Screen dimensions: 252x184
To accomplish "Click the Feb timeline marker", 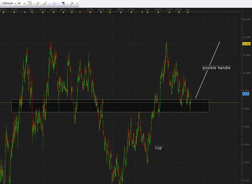I will [110, 12].
